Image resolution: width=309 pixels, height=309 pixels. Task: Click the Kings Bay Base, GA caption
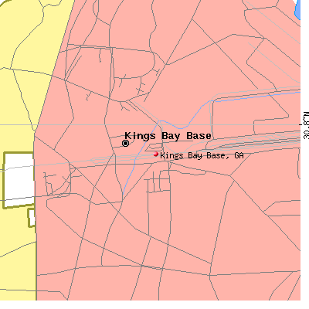pos(202,155)
